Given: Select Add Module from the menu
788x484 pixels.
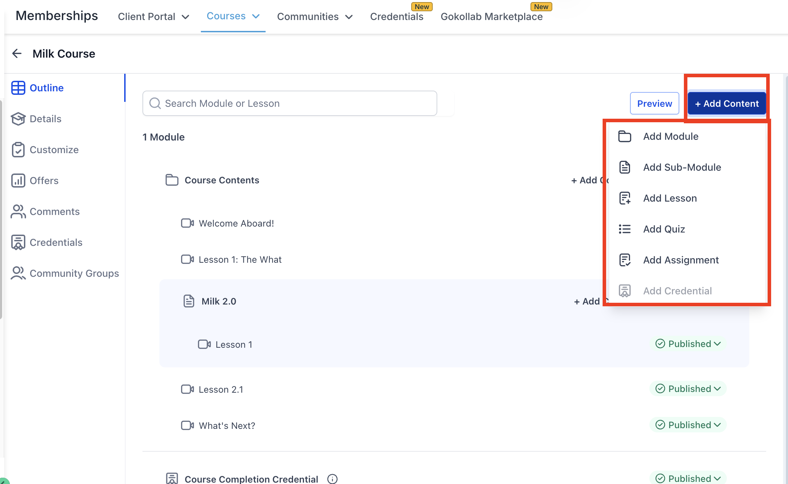Looking at the screenshot, I should (671, 136).
